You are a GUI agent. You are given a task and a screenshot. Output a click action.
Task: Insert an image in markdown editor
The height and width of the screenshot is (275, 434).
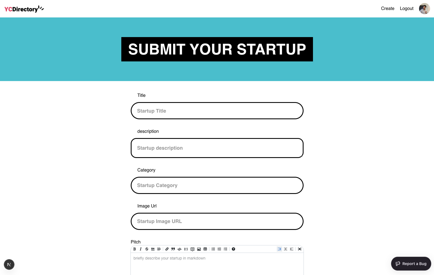(x=199, y=249)
